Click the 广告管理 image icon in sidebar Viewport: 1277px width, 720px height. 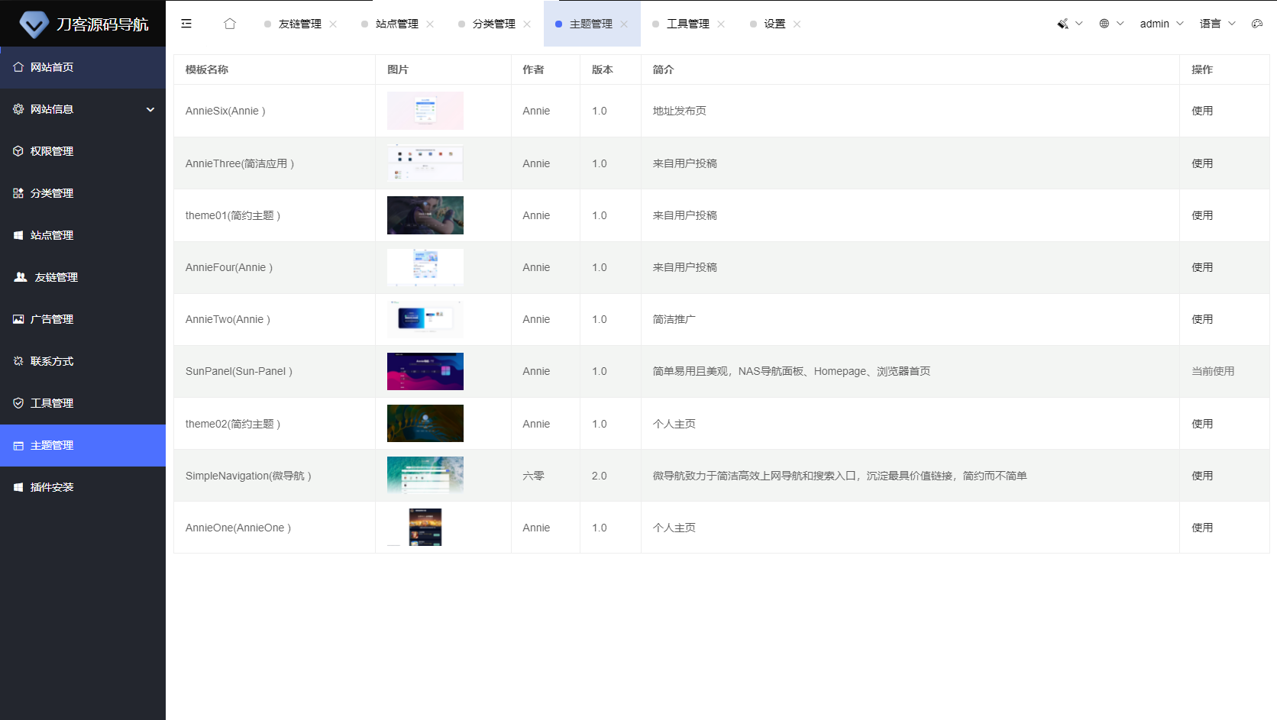pyautogui.click(x=18, y=318)
